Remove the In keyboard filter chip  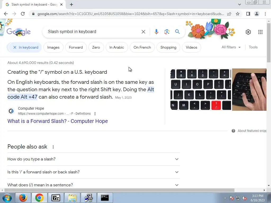point(15,47)
